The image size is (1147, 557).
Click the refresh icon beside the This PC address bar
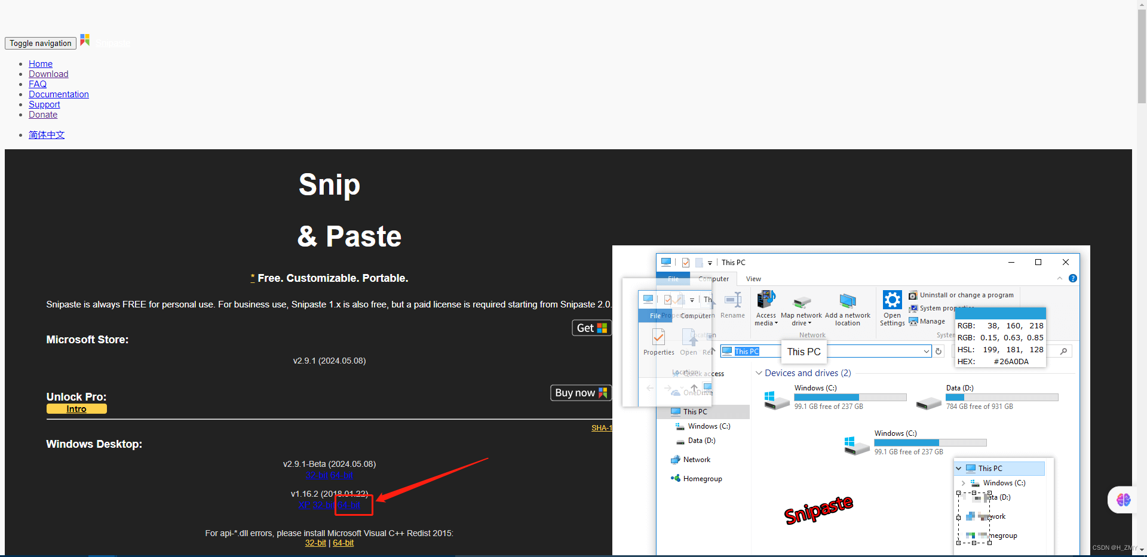pyautogui.click(x=939, y=352)
